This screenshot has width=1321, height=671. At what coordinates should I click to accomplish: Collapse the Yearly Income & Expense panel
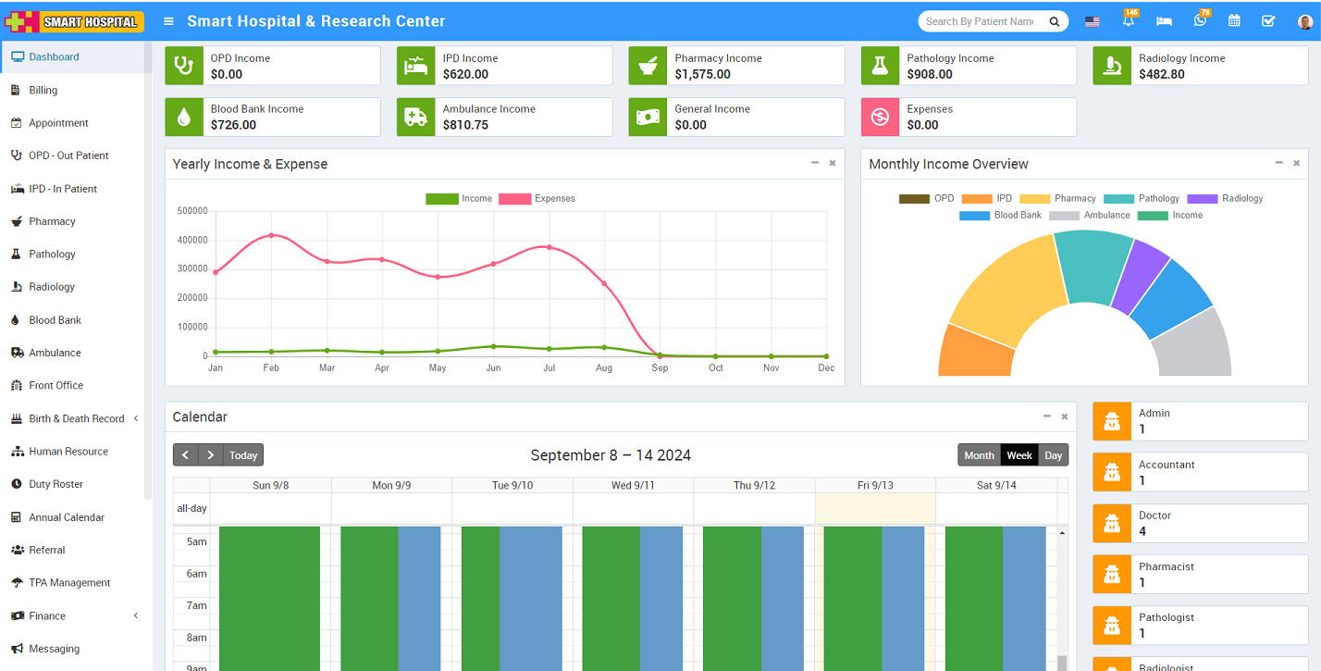point(815,163)
